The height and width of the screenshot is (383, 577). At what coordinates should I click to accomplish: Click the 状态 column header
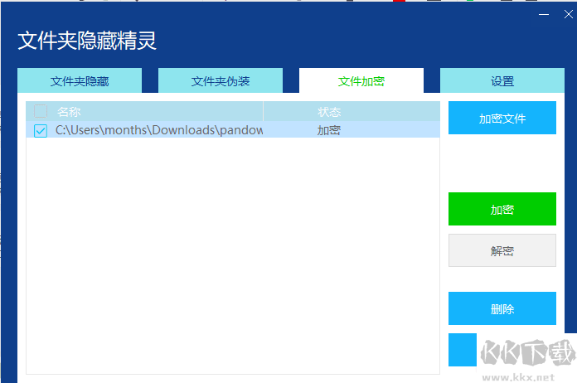pos(329,112)
